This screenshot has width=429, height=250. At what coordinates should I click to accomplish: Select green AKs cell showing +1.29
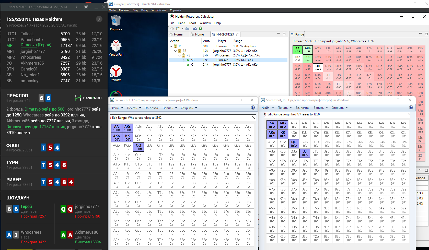[308, 50]
